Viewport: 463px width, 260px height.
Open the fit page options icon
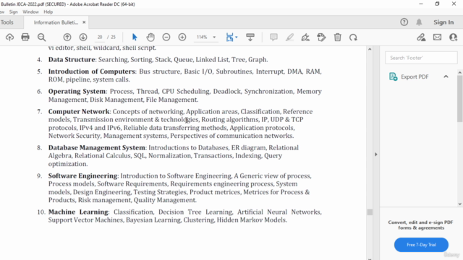click(x=231, y=37)
